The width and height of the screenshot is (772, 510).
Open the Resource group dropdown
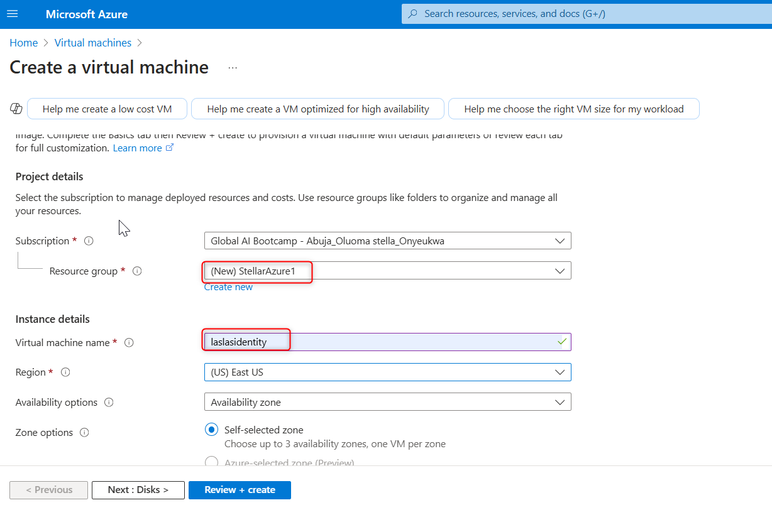pos(387,271)
